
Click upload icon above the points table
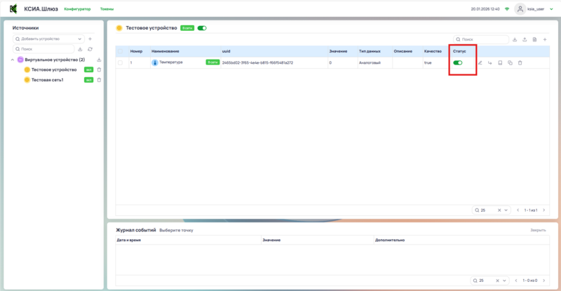click(x=525, y=39)
